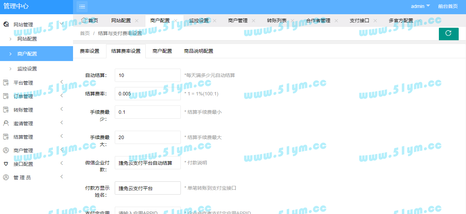Image resolution: width=466 pixels, height=214 pixels.
Task: Click the hint text 单笔转账到支付宝接口
Action: coord(210,188)
